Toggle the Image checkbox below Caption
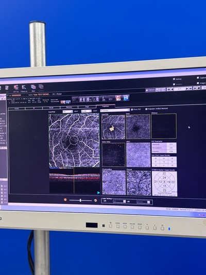The height and width of the screenshot is (275, 206). [198, 83]
